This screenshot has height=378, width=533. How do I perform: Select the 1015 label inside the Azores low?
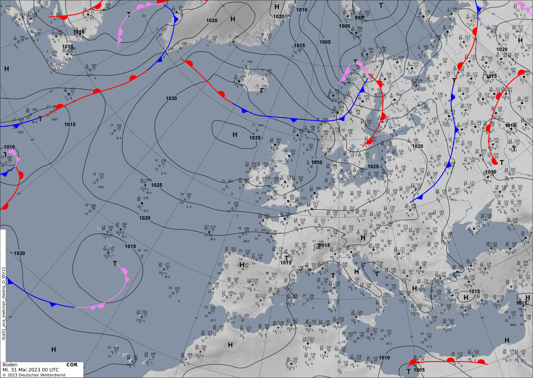(130, 246)
